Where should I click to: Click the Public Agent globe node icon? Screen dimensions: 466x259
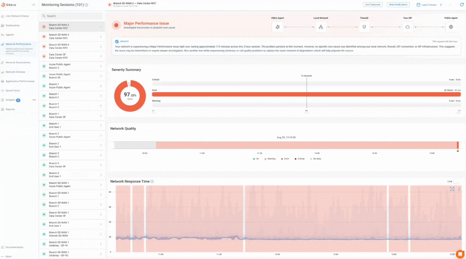[x=451, y=27]
